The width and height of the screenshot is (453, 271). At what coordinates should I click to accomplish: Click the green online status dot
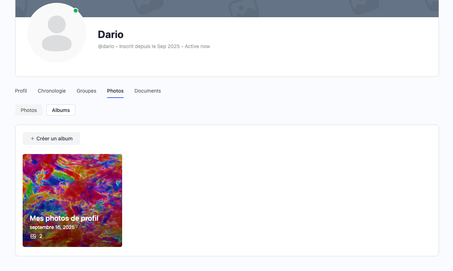(x=75, y=11)
